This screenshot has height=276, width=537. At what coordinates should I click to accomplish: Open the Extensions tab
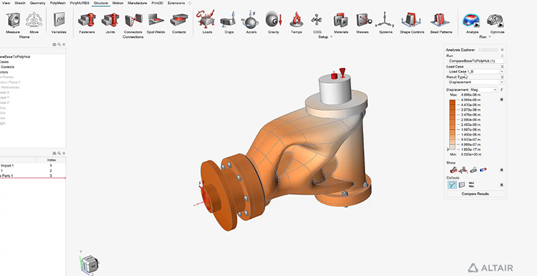click(x=176, y=3)
